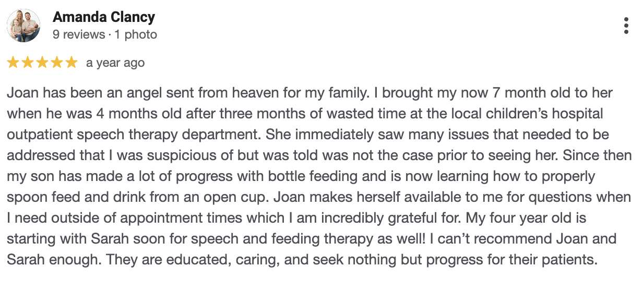Viewport: 643px width, 291px height.
Task: Click the first gold rating star
Action: (13, 63)
